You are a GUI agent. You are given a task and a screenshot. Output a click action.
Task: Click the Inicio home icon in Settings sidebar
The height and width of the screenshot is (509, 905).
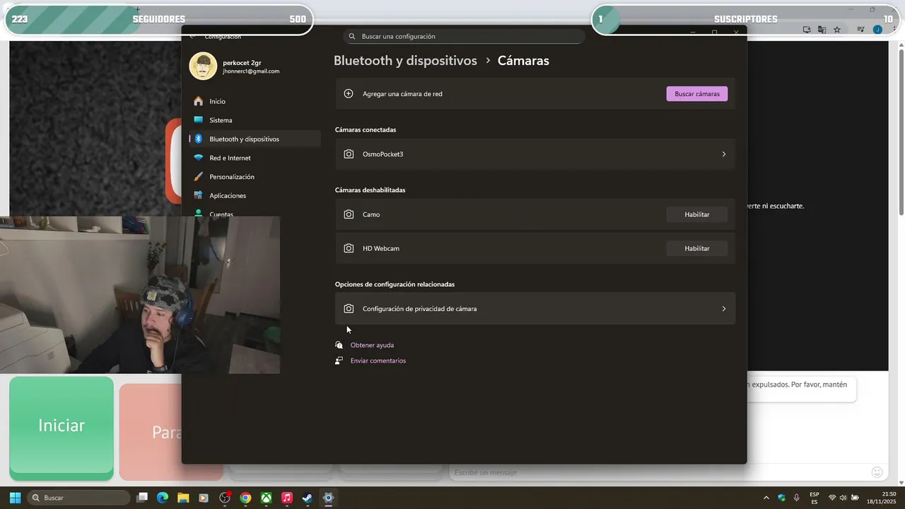(x=198, y=101)
